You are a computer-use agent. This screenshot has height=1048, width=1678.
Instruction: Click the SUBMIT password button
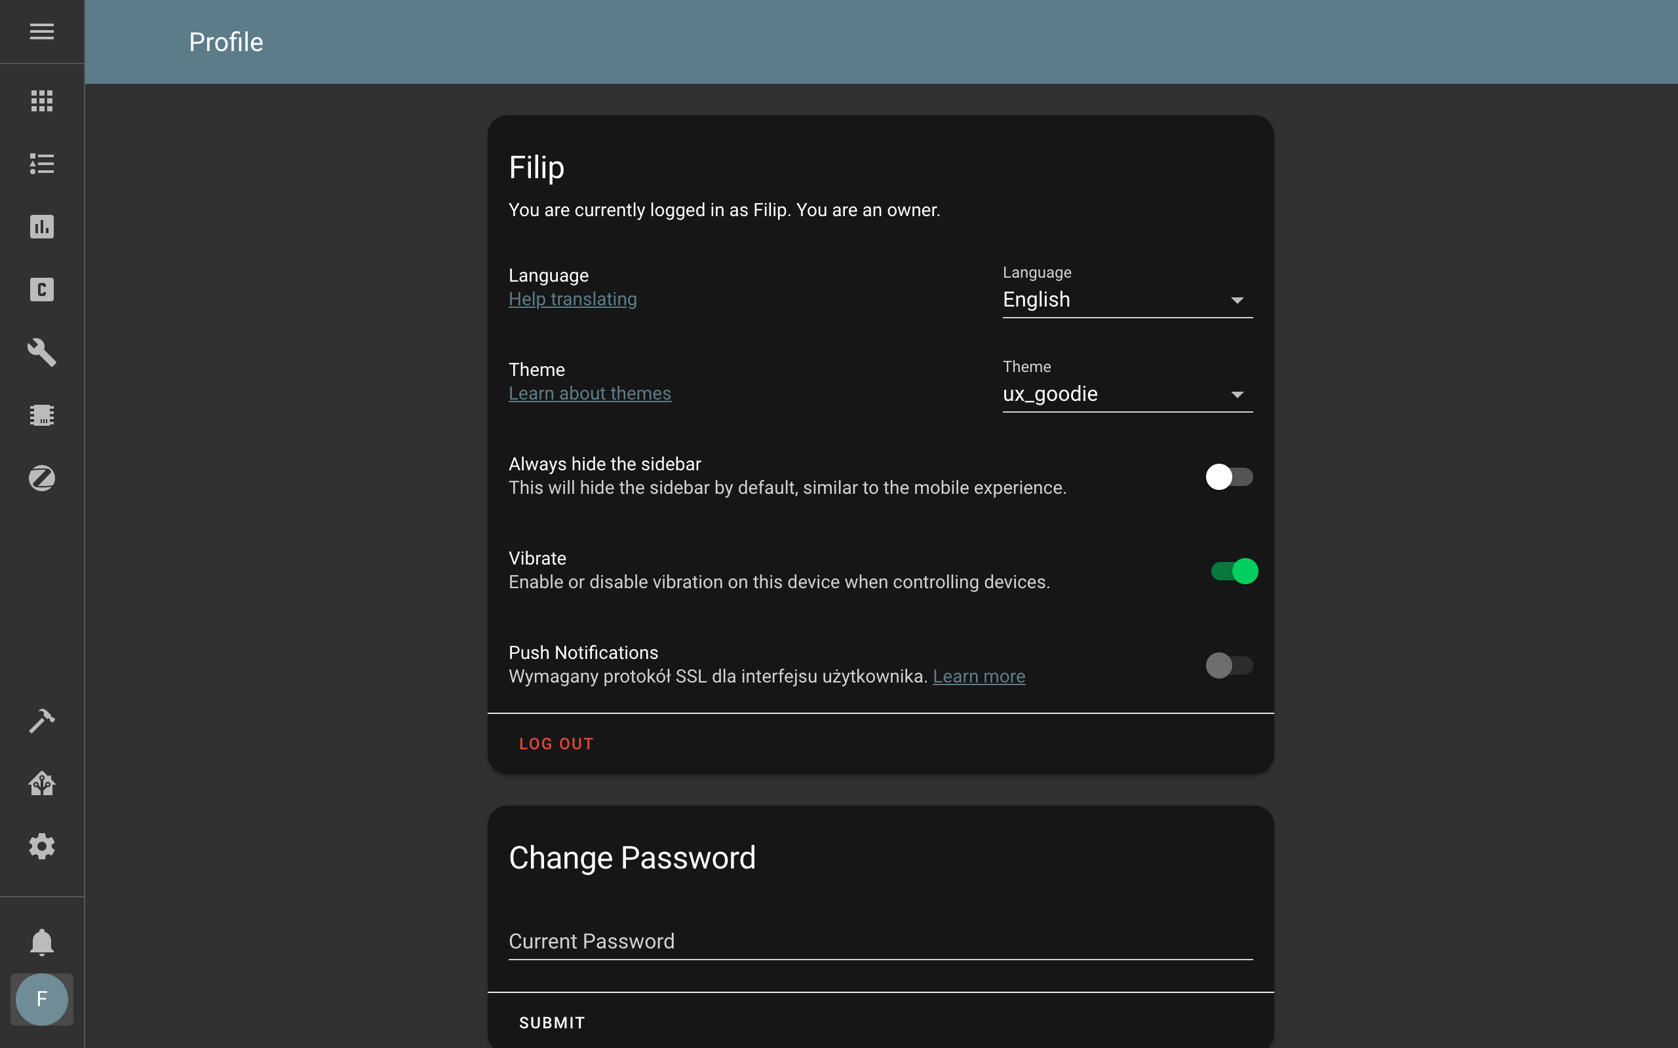[552, 1022]
